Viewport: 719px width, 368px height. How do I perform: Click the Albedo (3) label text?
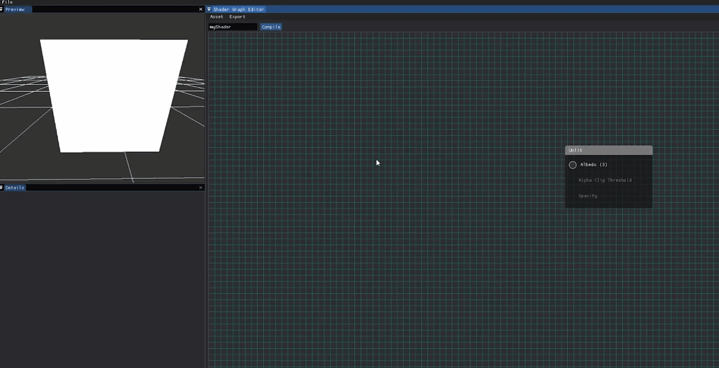coord(593,165)
